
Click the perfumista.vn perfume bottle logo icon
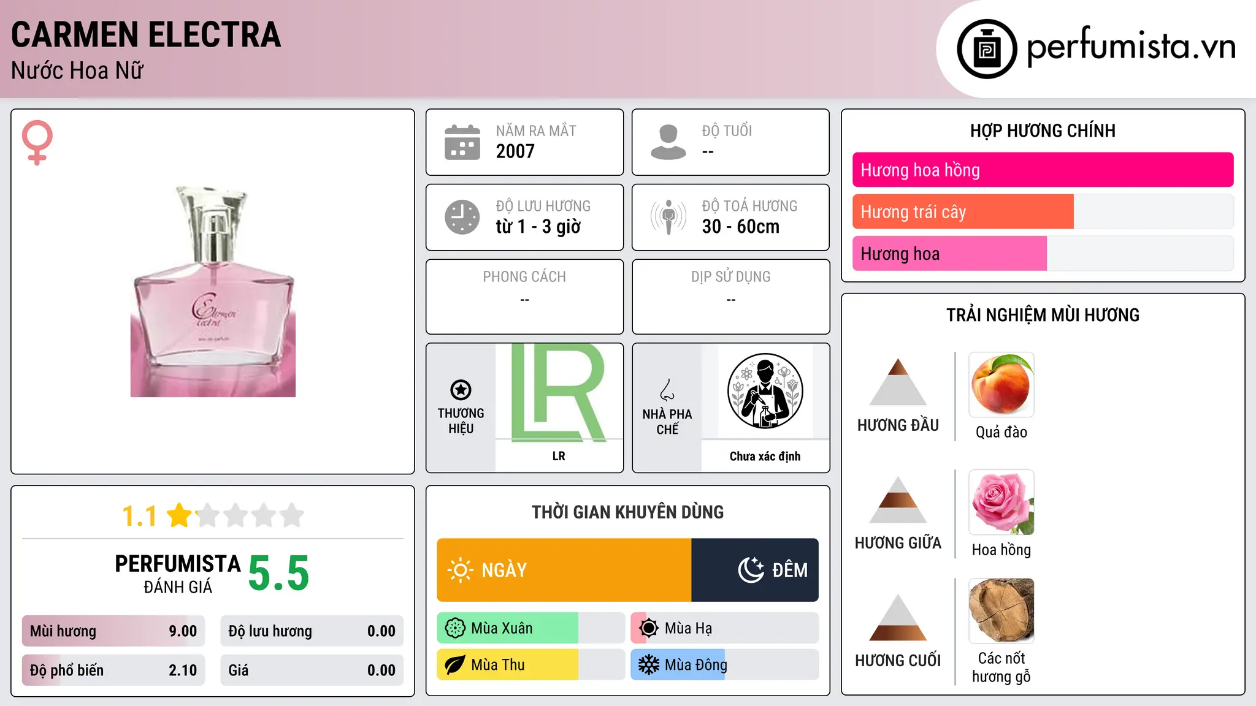point(987,49)
